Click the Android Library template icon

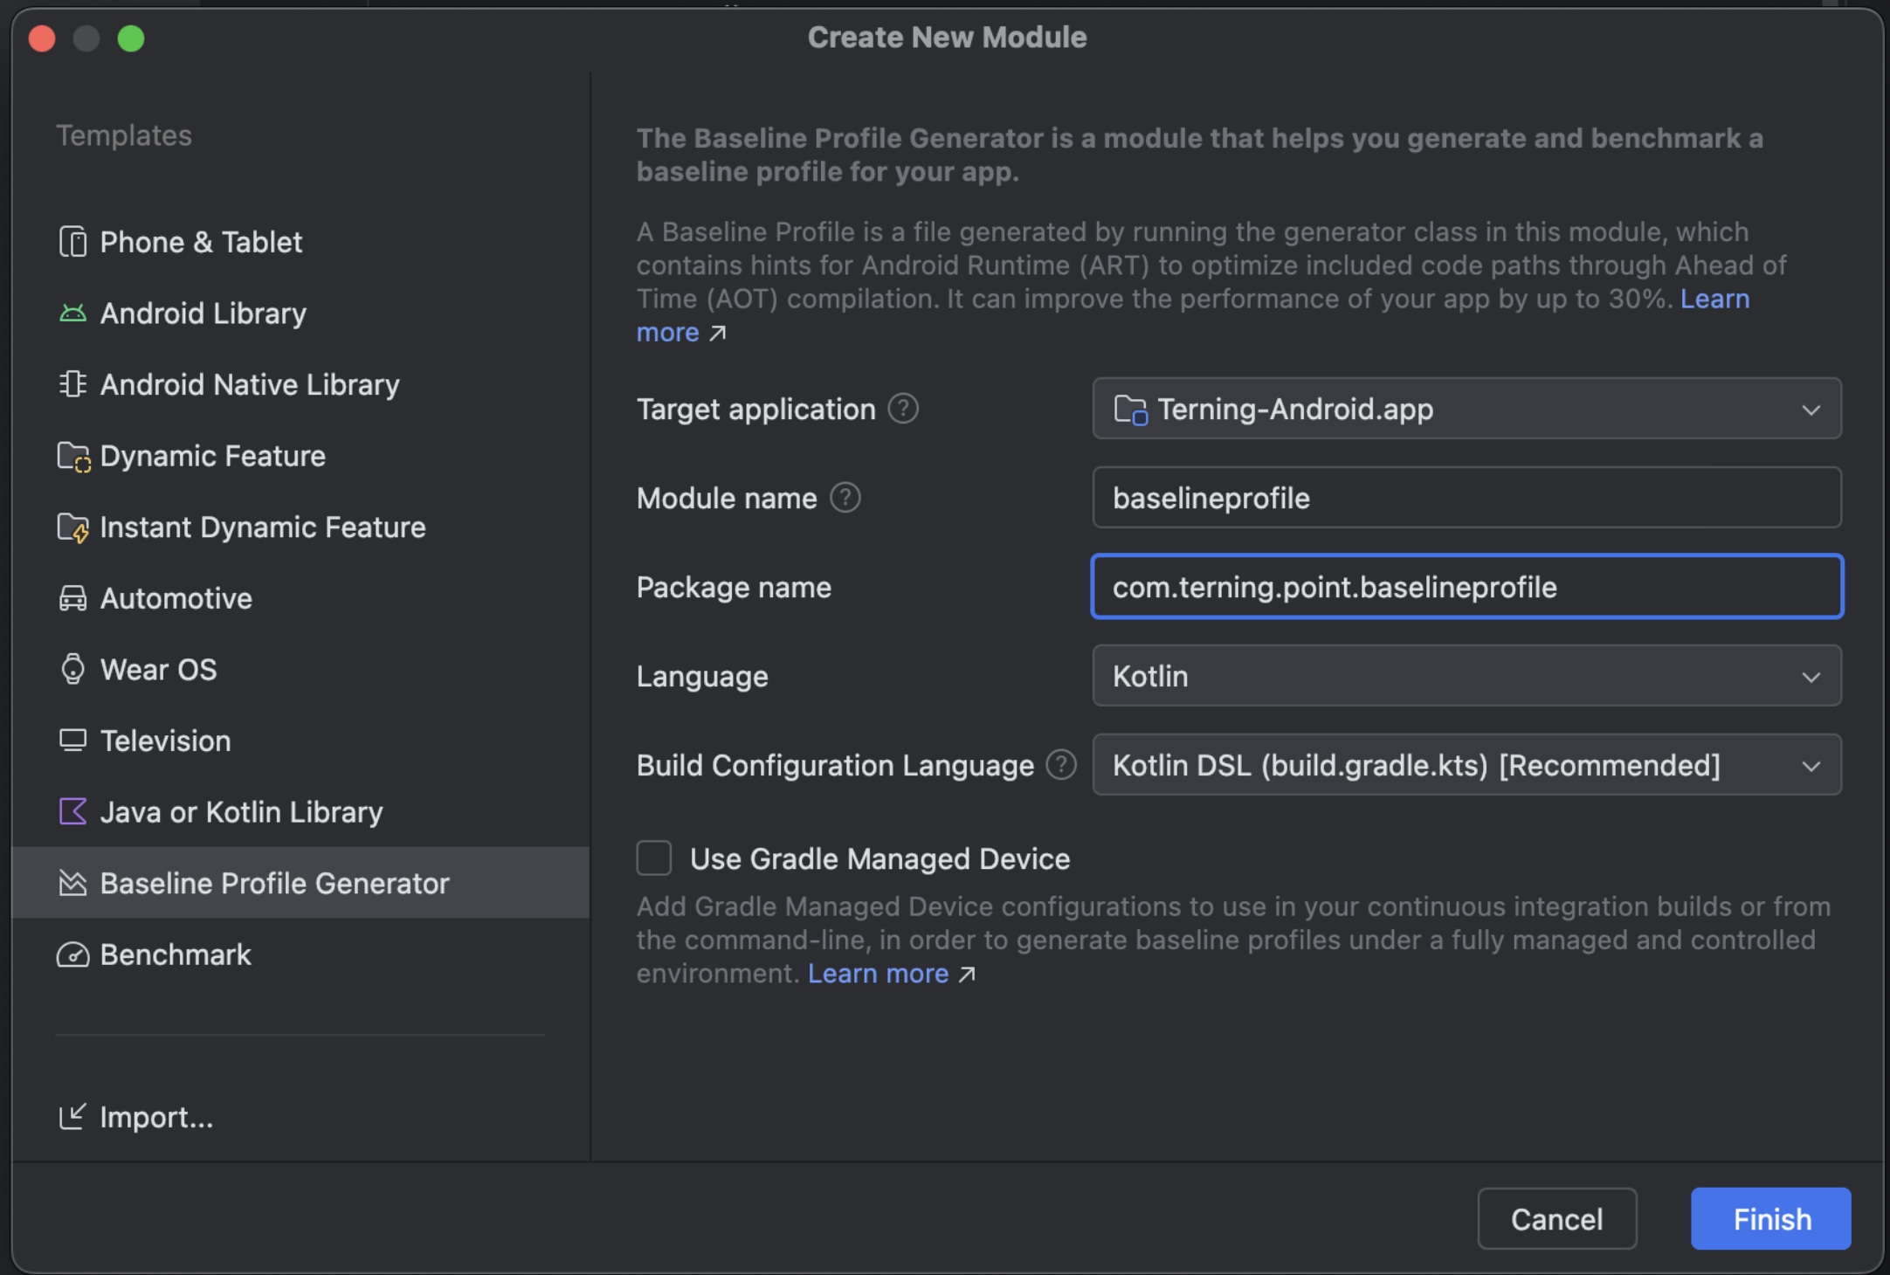tap(72, 314)
